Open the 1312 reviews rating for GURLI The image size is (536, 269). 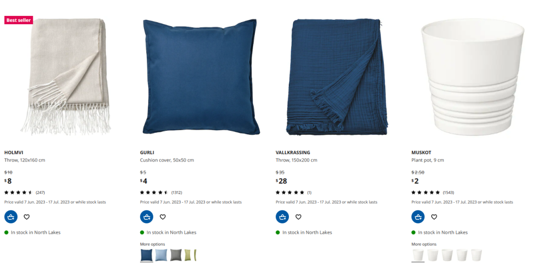point(161,193)
